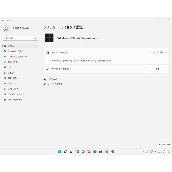The height and width of the screenshot is (172, 172).
Task: Open taskbar Search
Action: tap(65, 152)
